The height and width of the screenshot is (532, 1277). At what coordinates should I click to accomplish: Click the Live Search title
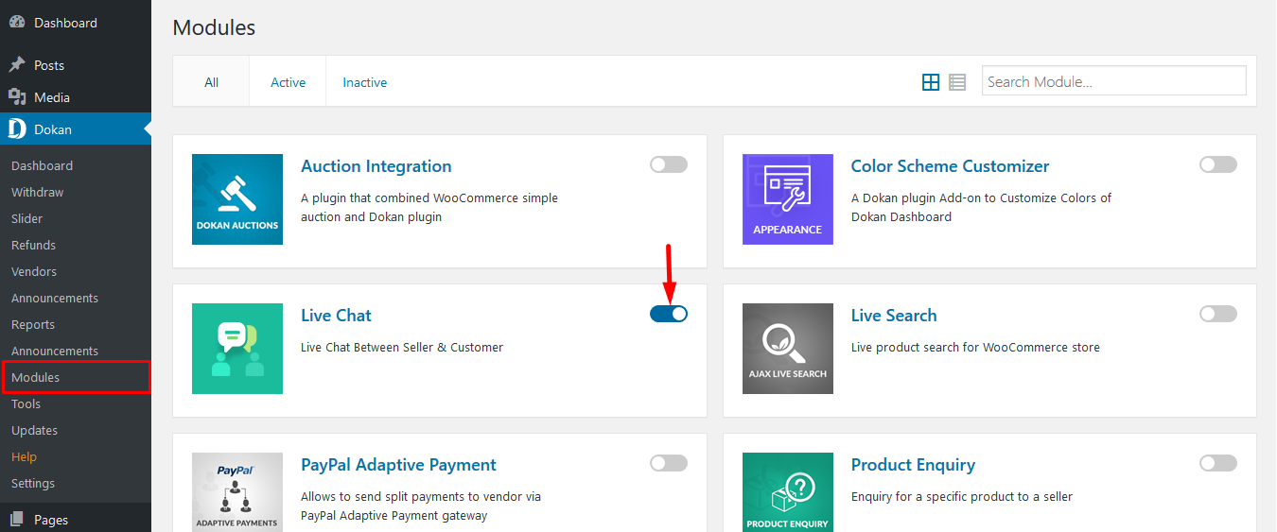click(894, 316)
